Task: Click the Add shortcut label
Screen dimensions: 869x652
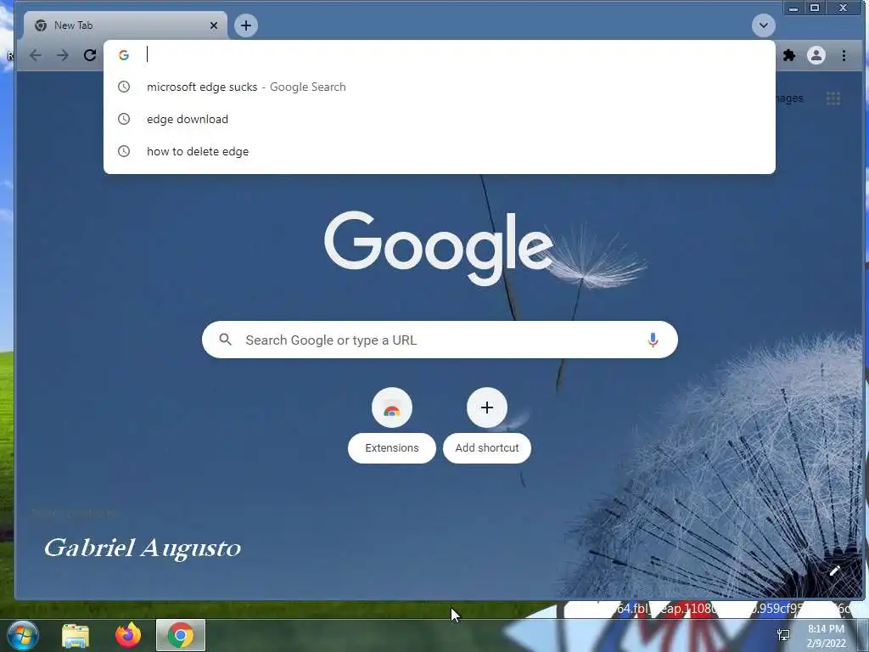Action: pos(486,448)
